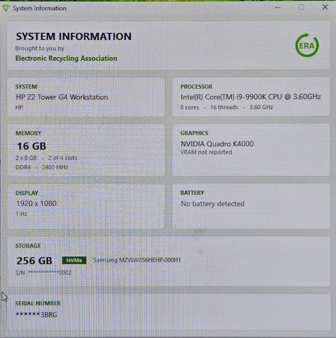Click the '16 threads' processor detail
Viewport: 336px width, 338px height.
(x=224, y=107)
